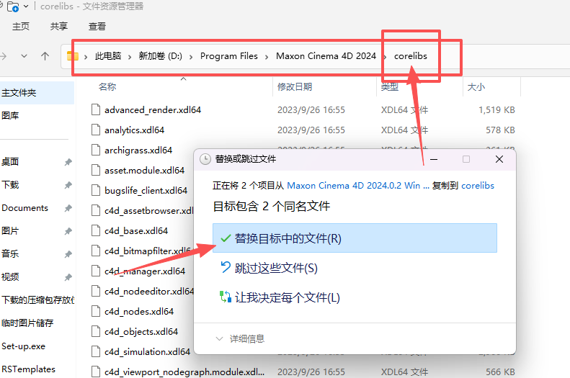
Task: Select the file name c4d_viewport_nodegraph.module.xdl...
Action: [x=184, y=372]
